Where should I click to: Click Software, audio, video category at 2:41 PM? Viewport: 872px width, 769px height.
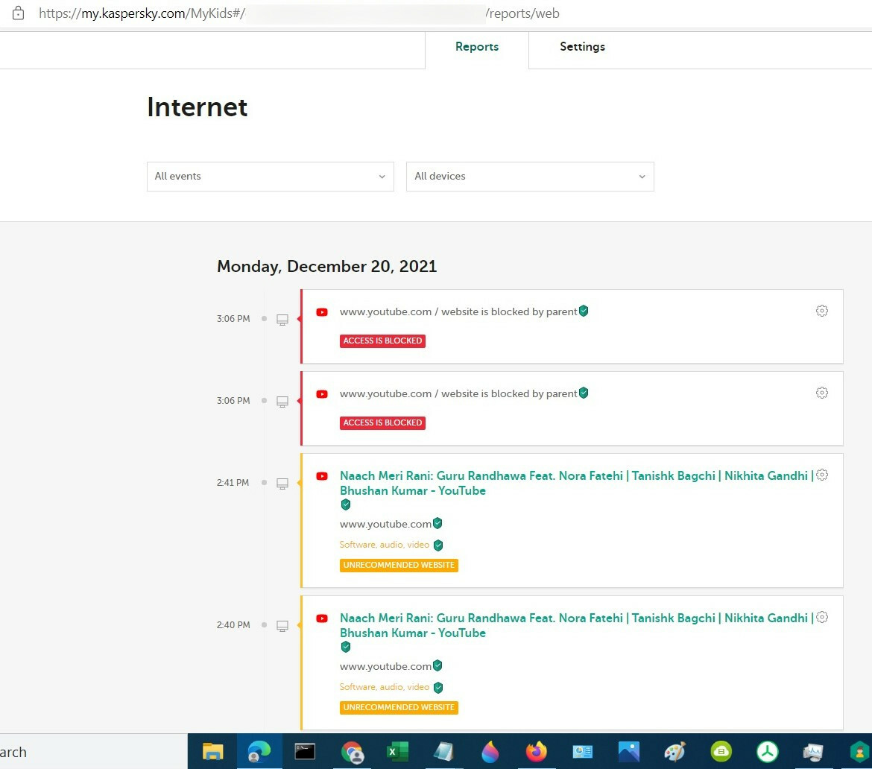(385, 545)
